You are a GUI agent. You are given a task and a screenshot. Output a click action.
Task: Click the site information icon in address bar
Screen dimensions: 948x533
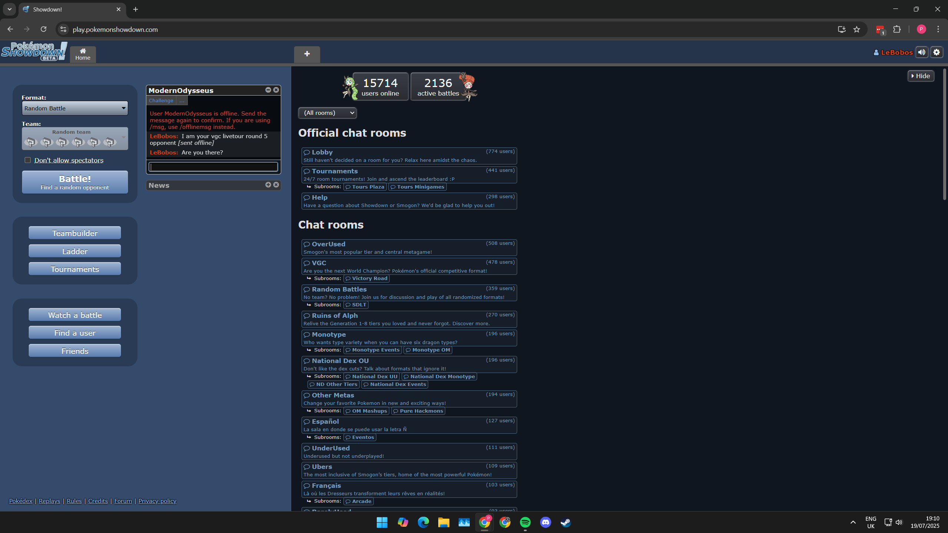coord(63,29)
